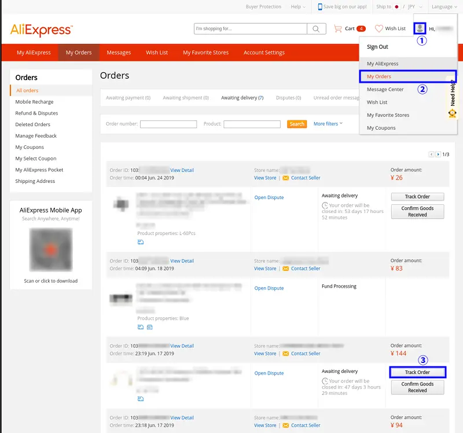Click the next page arrow in pagination

pyautogui.click(x=439, y=154)
